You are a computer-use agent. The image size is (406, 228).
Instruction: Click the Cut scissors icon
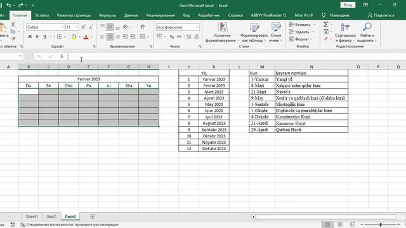pyautogui.click(x=13, y=25)
